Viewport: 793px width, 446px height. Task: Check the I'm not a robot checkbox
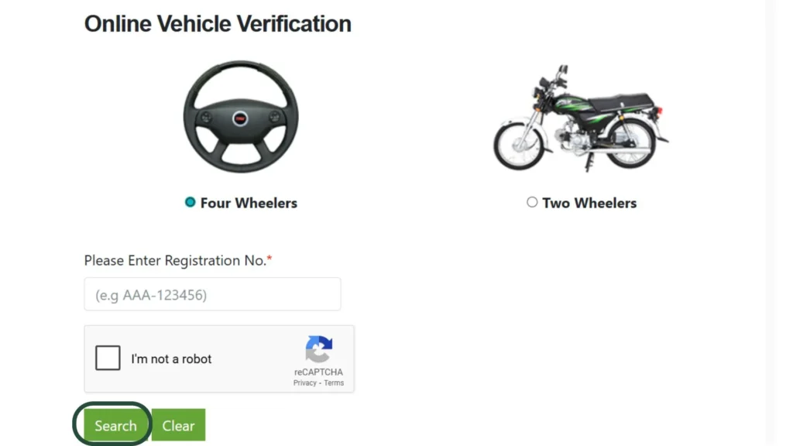pos(108,358)
